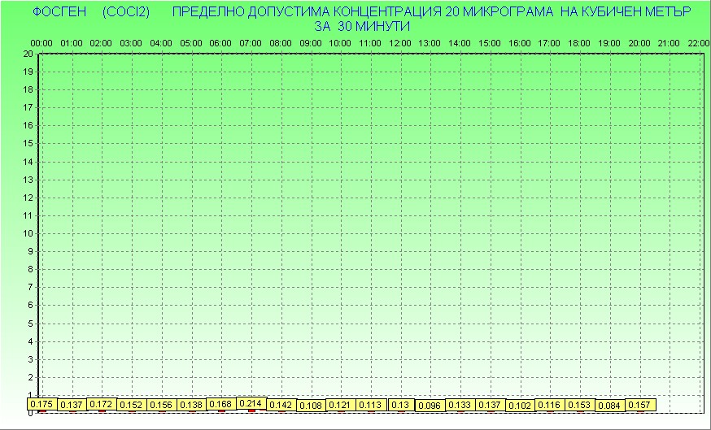Select the 0.168 data value label
This screenshot has height=430, width=711.
point(220,404)
